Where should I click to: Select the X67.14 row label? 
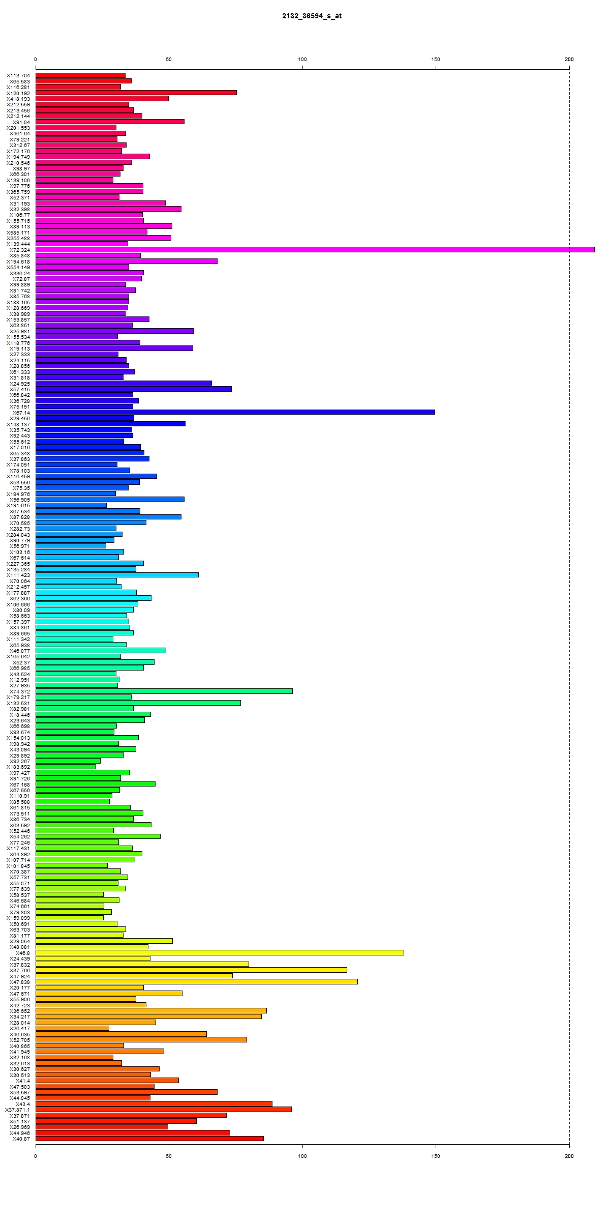click(x=21, y=413)
